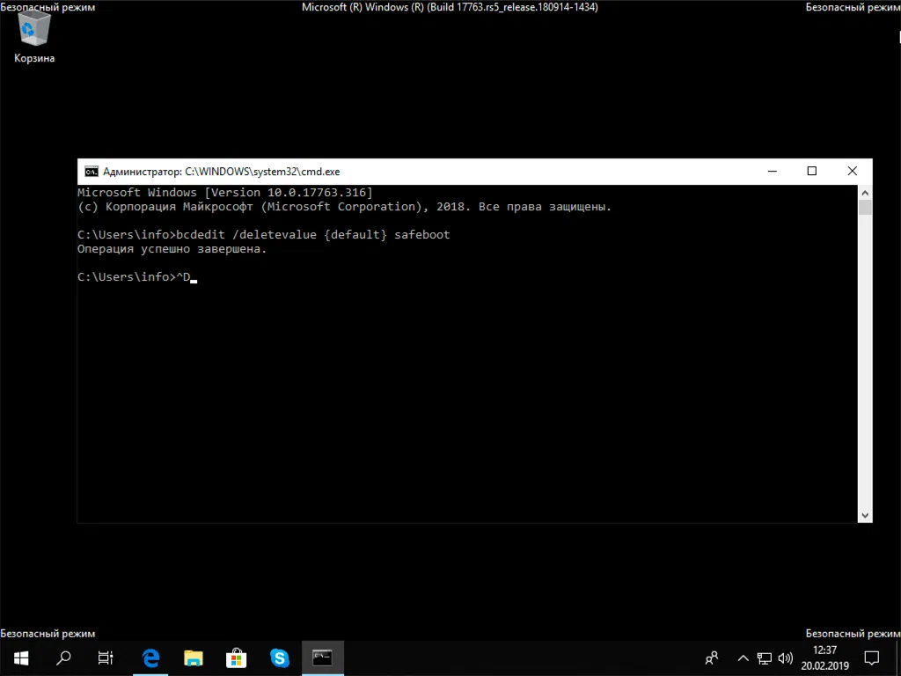
Task: Toggle the network status icon
Action: [764, 658]
